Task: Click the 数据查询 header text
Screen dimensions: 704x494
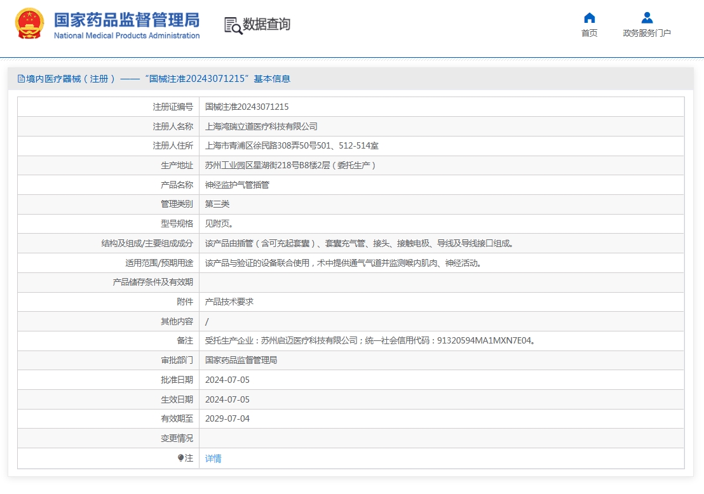Action: [267, 24]
